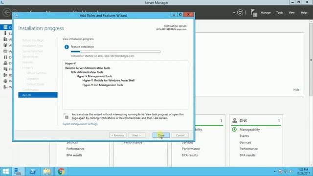
Task: Click the taskbar clock and date
Action: 303,172
